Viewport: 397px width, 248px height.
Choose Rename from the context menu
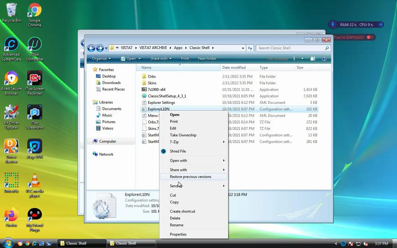coord(194,225)
